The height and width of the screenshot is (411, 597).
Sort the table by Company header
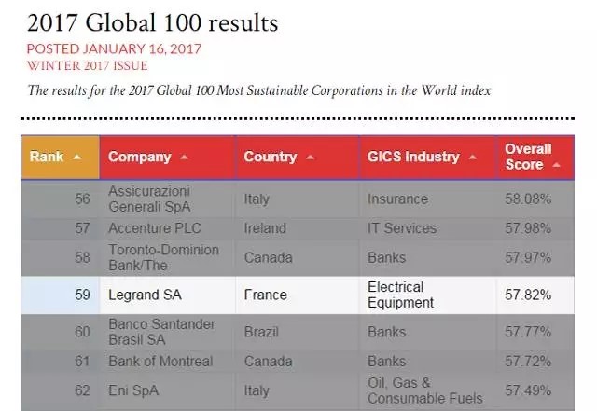(140, 157)
